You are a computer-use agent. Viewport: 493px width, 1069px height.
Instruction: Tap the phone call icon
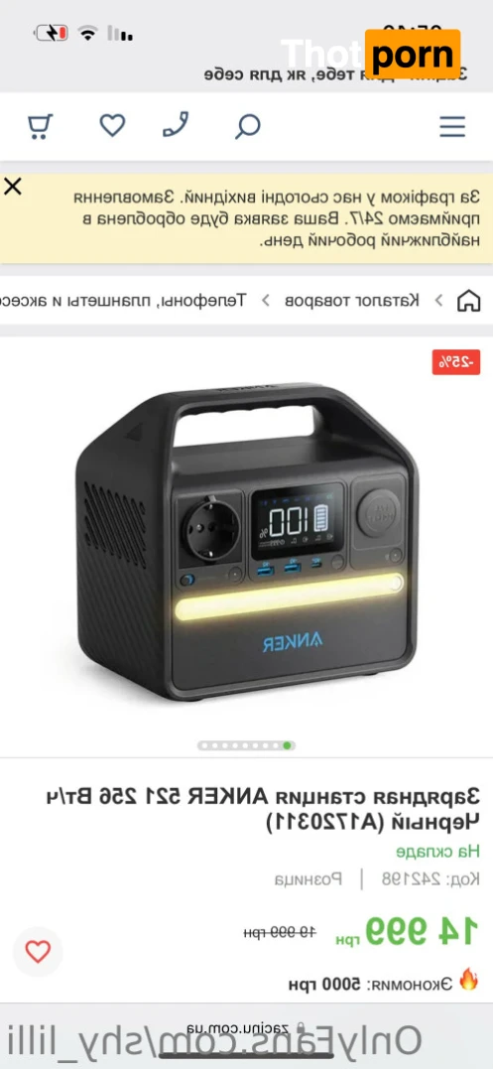[x=176, y=125]
